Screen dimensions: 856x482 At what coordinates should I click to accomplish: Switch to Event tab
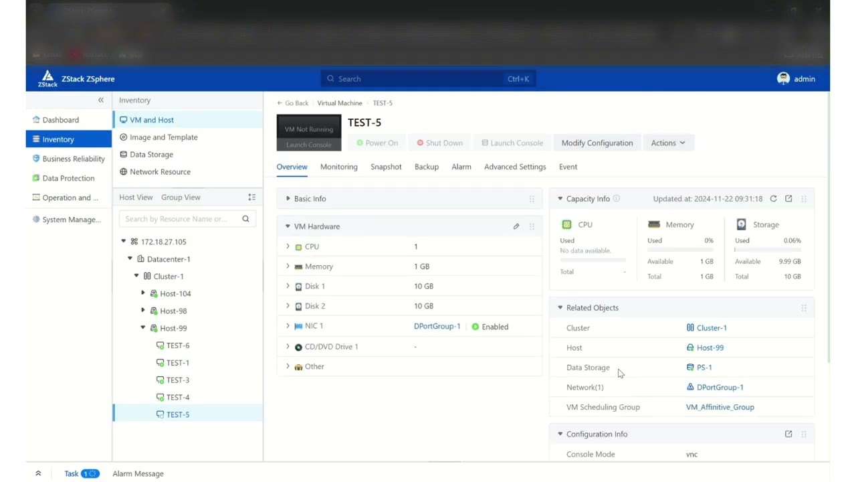pos(568,167)
